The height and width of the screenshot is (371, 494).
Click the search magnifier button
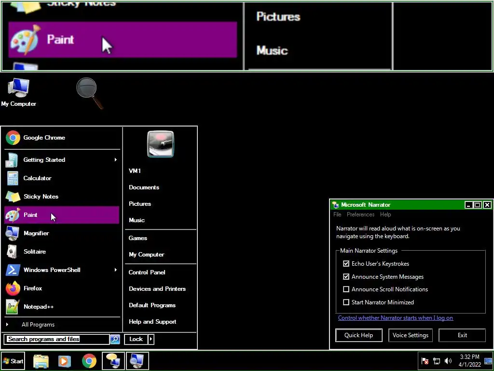pyautogui.click(x=115, y=339)
